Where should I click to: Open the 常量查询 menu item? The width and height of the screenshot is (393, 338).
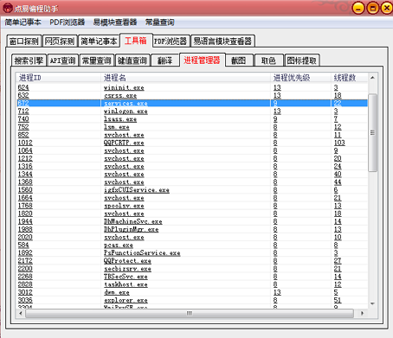point(160,22)
